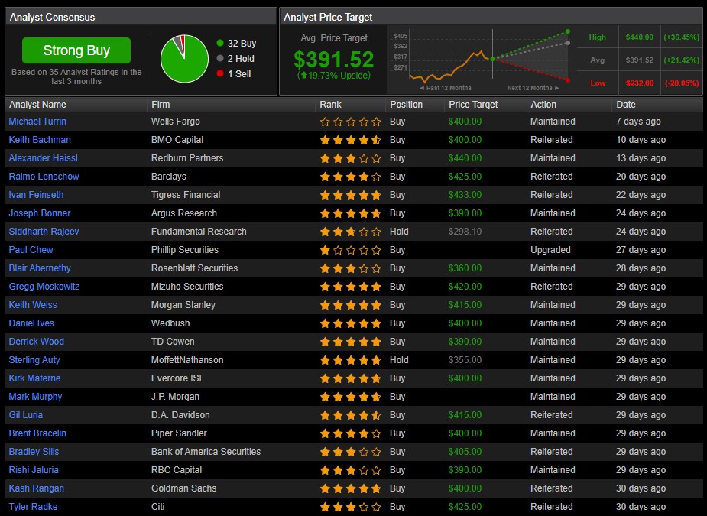This screenshot has width=707, height=516.
Task: Sort by Rank column header
Action: (x=330, y=105)
